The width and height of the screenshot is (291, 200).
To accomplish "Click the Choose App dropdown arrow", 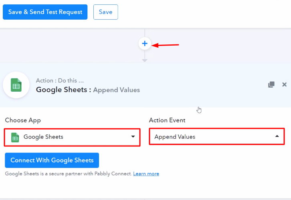I will 133,137.
